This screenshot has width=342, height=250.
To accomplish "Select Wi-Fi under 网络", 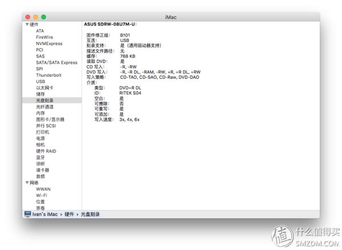I will click(x=42, y=195).
